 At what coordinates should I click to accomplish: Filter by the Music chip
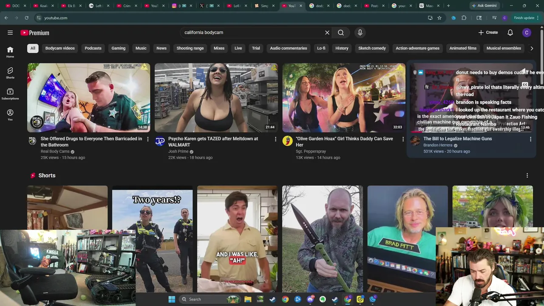coord(141,48)
